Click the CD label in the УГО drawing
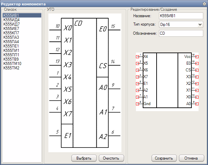The image size is (208, 165). pos(78,23)
